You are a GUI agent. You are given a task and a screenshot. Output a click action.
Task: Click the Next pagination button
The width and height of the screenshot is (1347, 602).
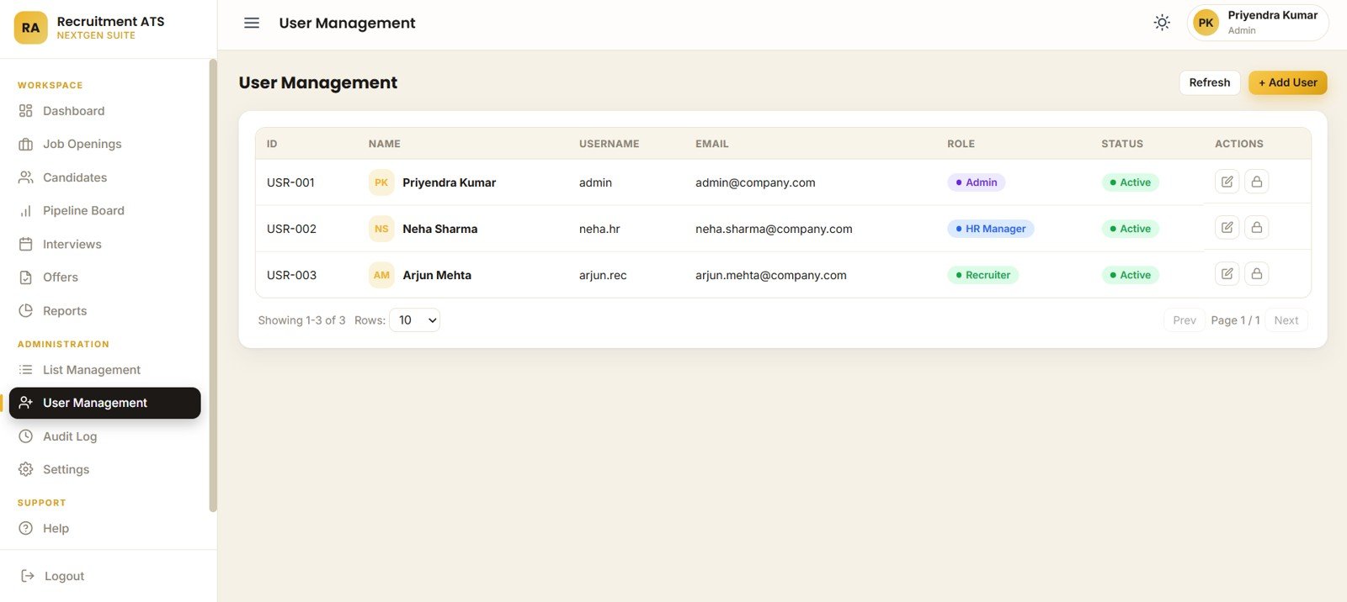[1286, 320]
